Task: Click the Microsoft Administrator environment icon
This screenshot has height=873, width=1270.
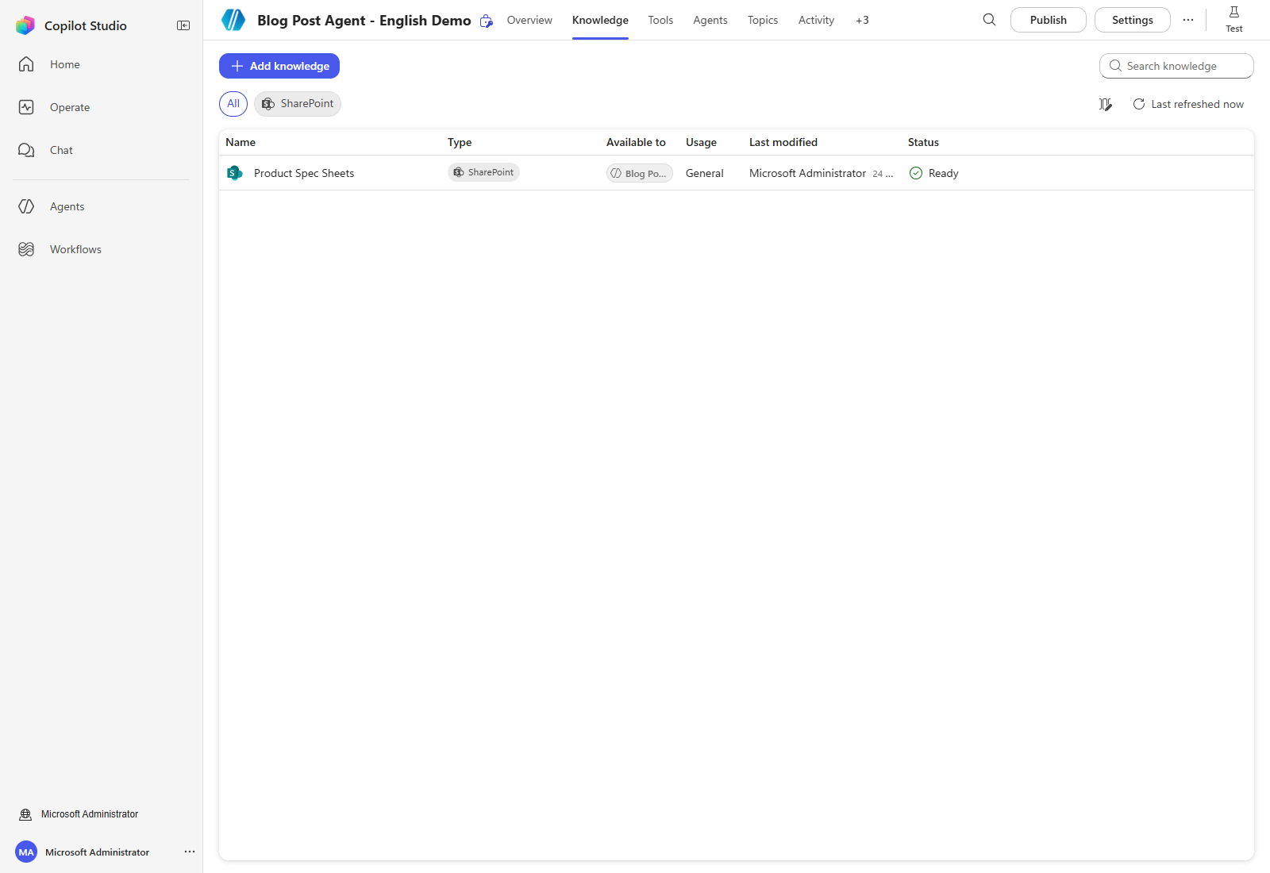Action: pos(25,814)
